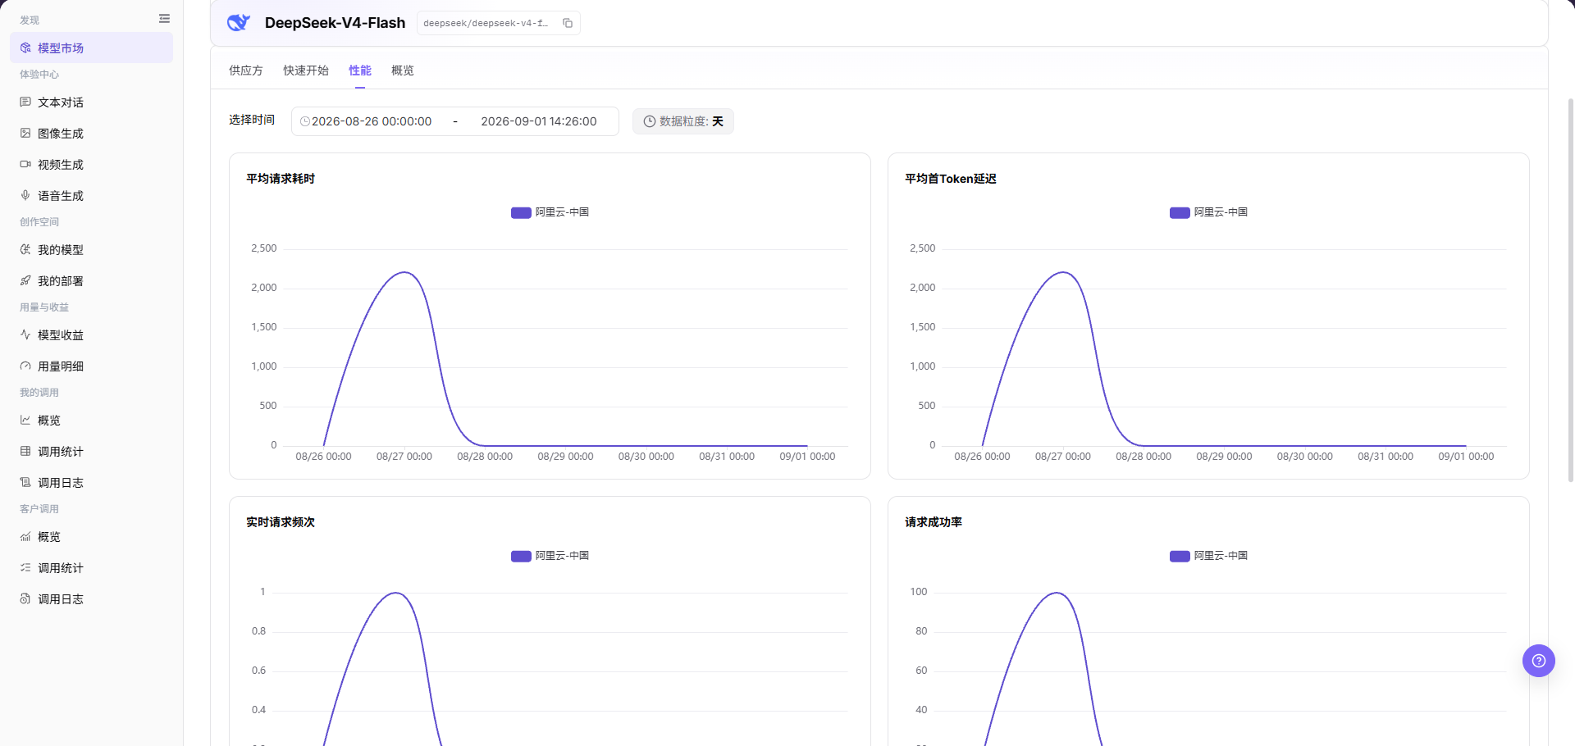
Task: Click the 平均首Token延迟 chart title
Action: [951, 179]
